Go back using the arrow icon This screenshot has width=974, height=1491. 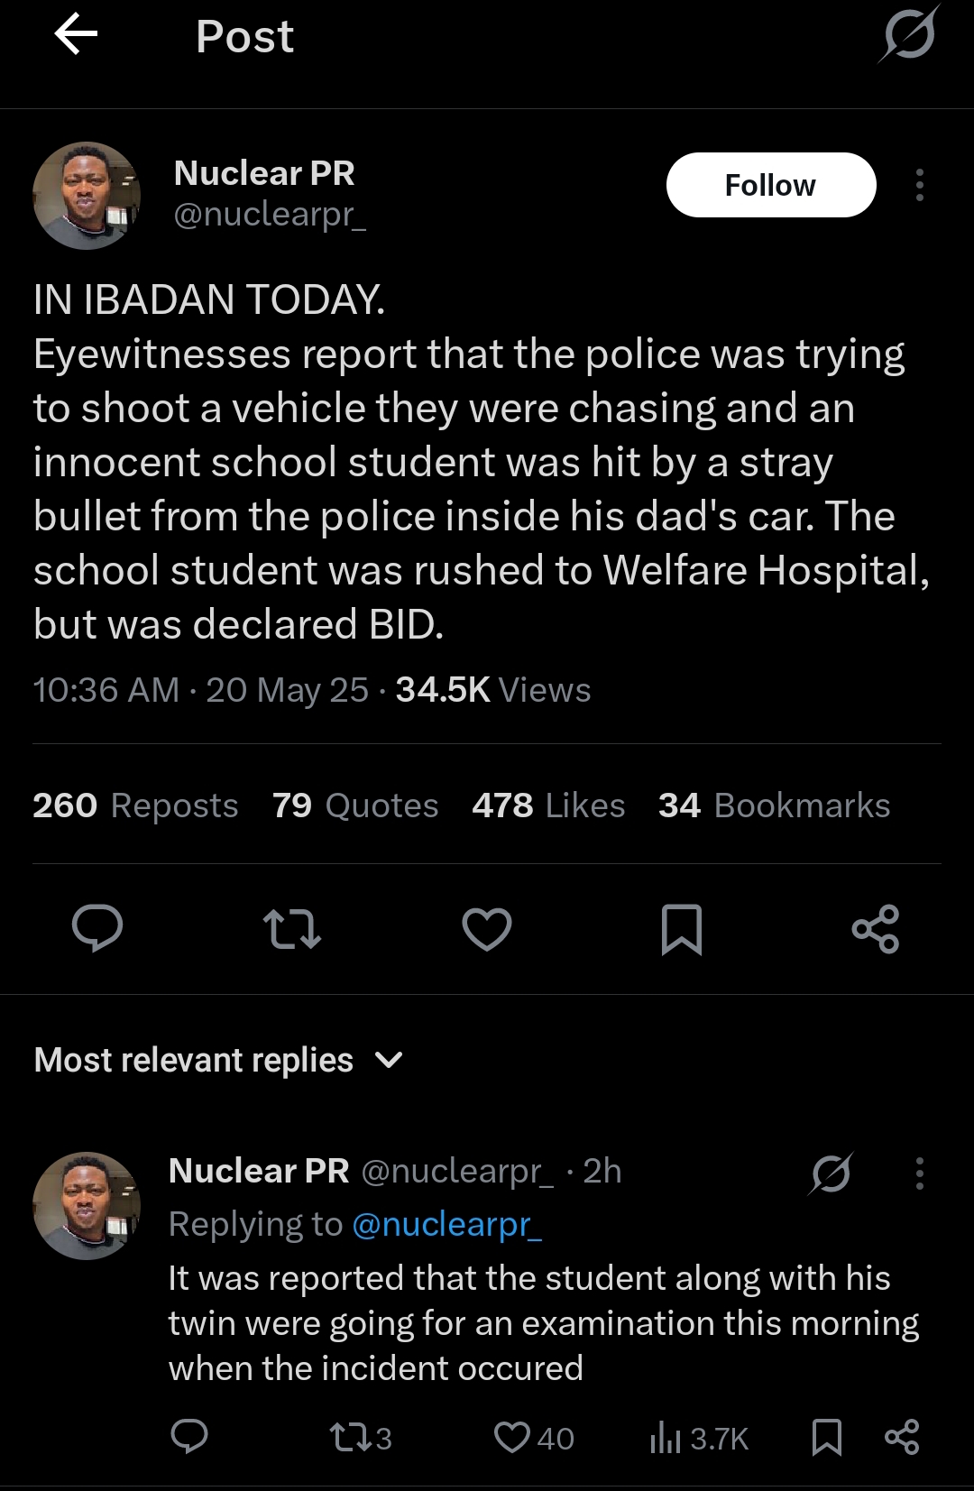tap(76, 36)
